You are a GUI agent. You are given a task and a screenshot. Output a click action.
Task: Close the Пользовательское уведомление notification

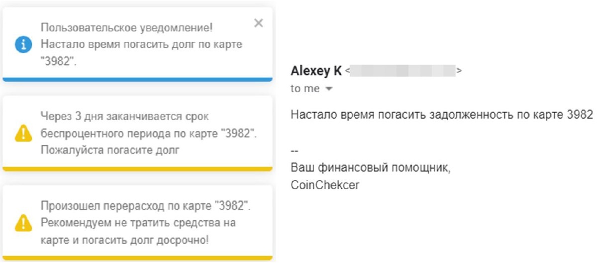tap(258, 23)
